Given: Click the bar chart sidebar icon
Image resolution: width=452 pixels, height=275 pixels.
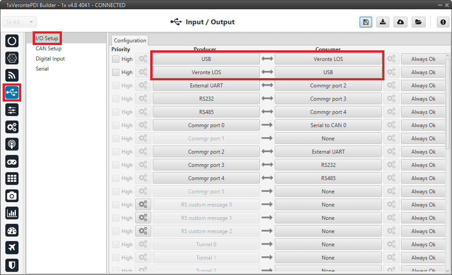Looking at the screenshot, I should [12, 213].
